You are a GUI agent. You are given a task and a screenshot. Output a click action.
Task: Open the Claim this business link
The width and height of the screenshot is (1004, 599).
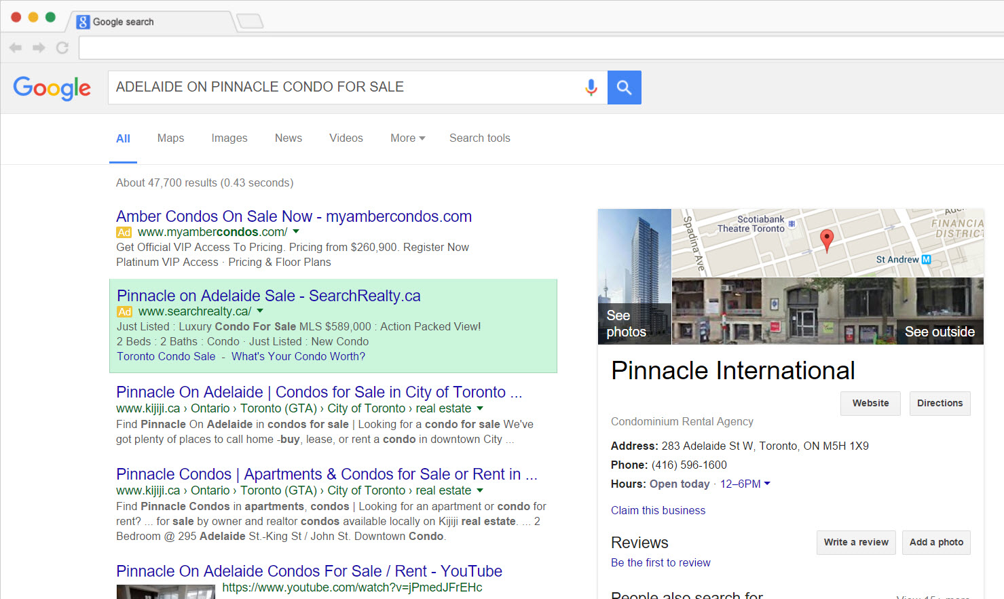tap(658, 511)
